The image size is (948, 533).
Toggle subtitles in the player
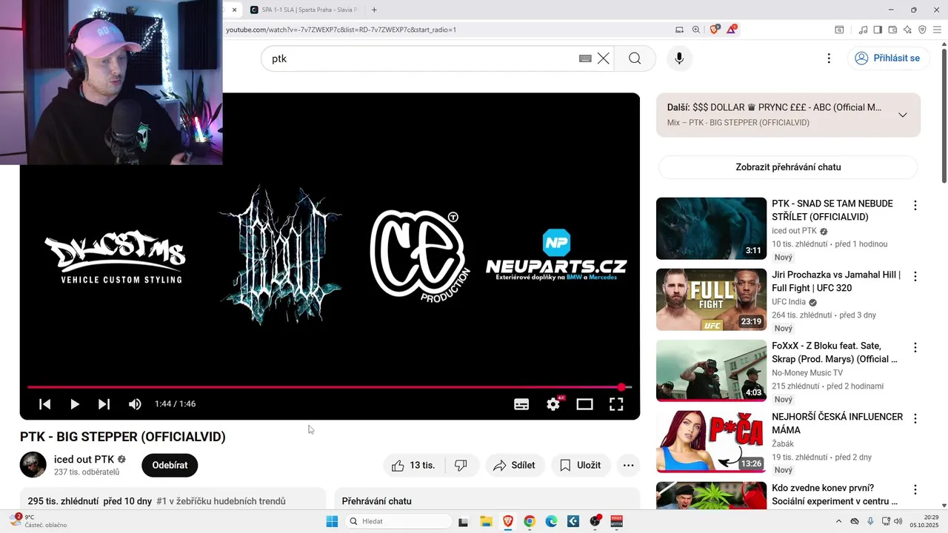521,404
